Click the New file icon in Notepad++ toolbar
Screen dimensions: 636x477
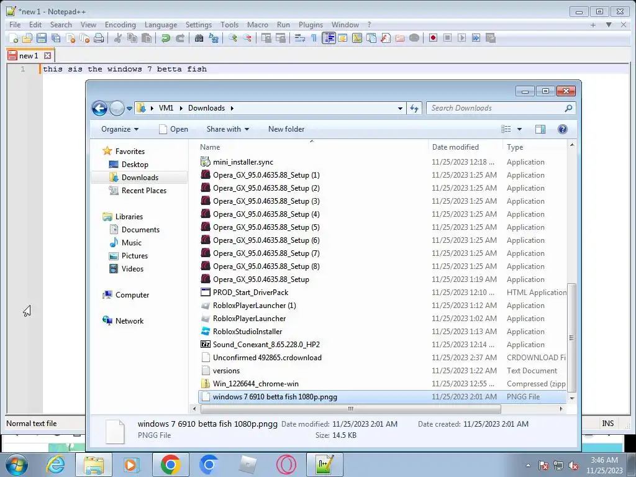[14, 38]
